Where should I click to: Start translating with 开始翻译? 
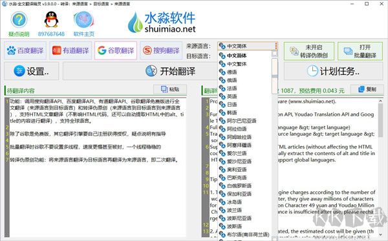click(171, 71)
